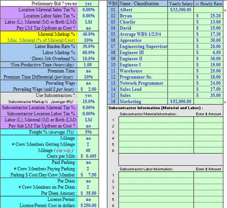Click Subcontractor Location Material Tax value
227x208 pixels.
coord(89,108)
